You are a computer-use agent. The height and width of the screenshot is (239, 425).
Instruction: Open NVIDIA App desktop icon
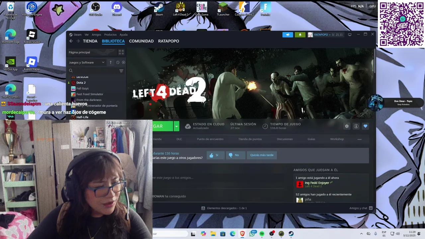click(x=10, y=64)
